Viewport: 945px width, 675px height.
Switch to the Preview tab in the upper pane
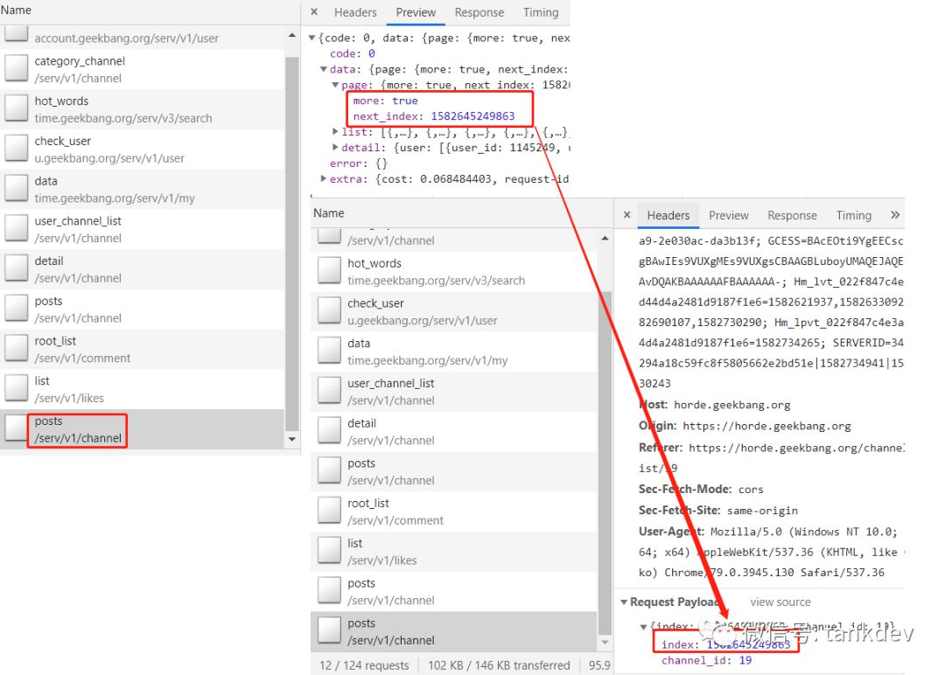point(416,12)
